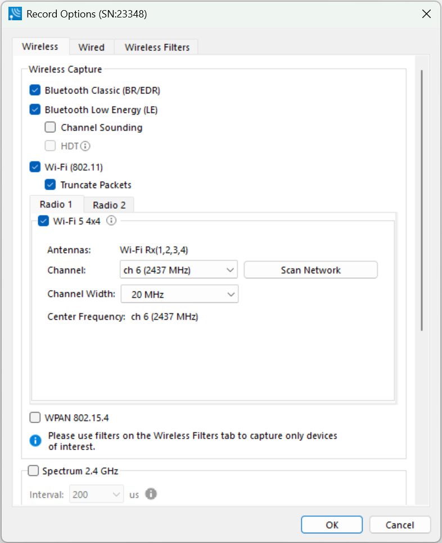Toggle Bluetooth Low Energy (LE) checkbox
This screenshot has height=543, width=442.
(35, 109)
